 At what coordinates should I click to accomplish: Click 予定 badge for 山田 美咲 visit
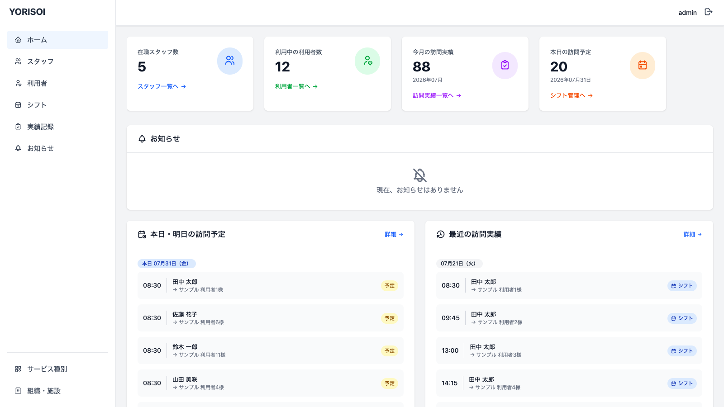coord(390,383)
